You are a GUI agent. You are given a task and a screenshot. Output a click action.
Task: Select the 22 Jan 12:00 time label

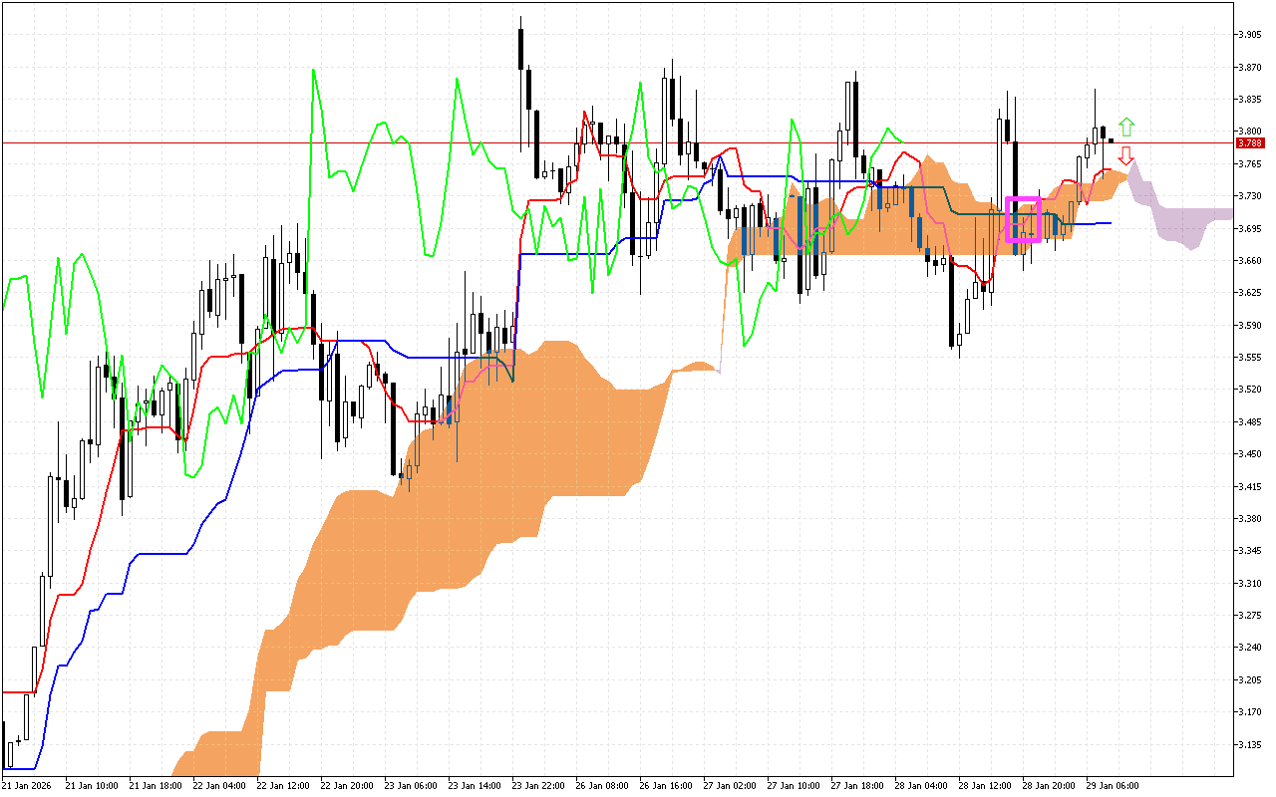point(282,786)
